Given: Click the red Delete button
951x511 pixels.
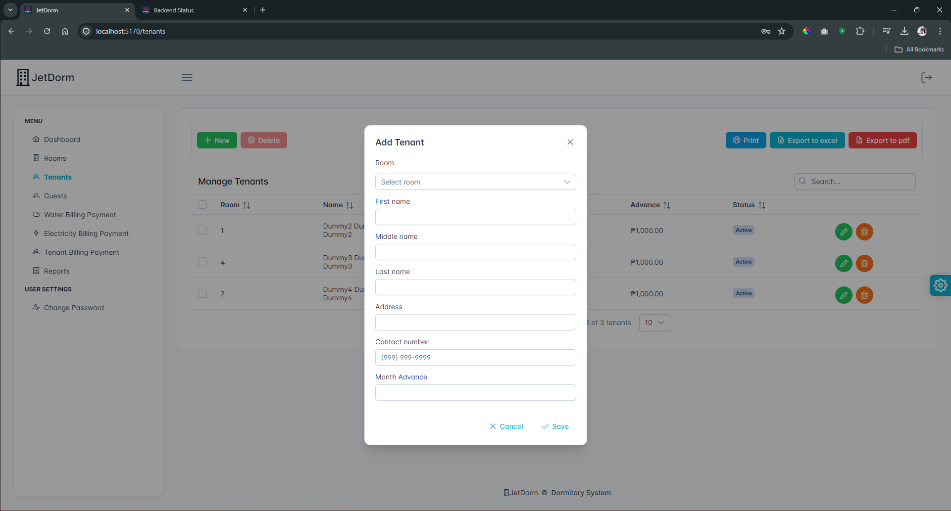Looking at the screenshot, I should 264,140.
